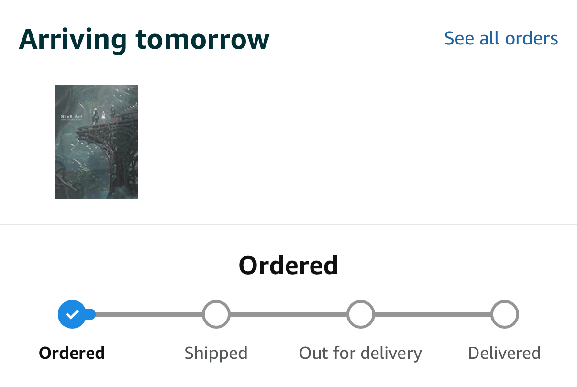Click the large bold Ordered status heading
Image resolution: width=577 pixels, height=387 pixels.
click(x=288, y=265)
